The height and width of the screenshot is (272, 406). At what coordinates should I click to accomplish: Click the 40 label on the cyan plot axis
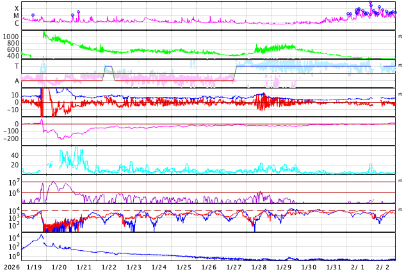pyautogui.click(x=15, y=155)
